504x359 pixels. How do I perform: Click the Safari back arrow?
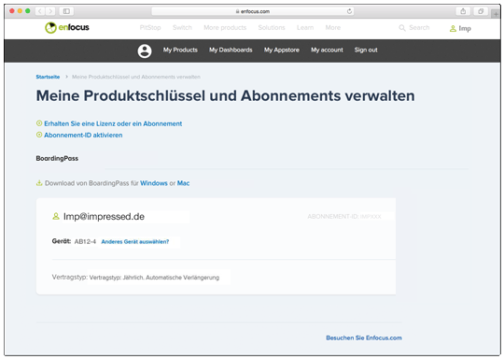point(40,11)
